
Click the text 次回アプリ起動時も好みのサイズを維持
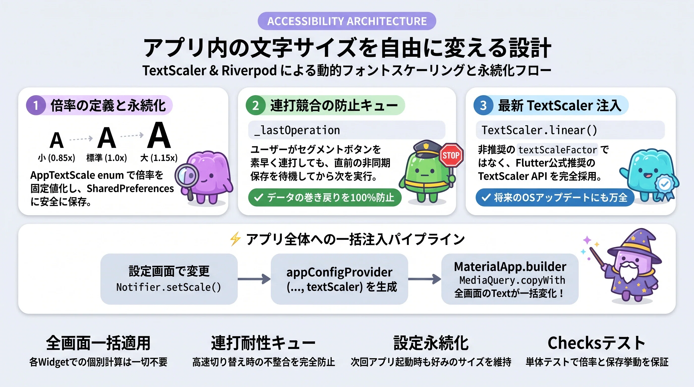431,362
